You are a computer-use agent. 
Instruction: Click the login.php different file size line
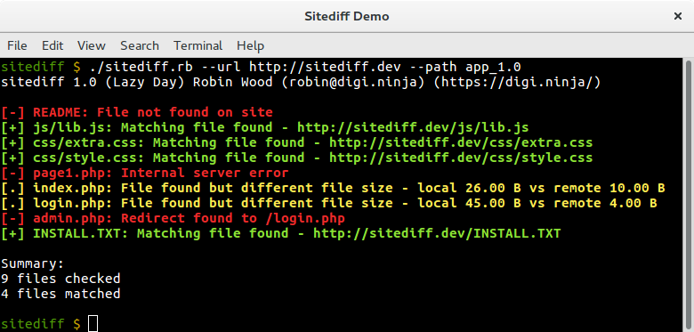(x=329, y=203)
